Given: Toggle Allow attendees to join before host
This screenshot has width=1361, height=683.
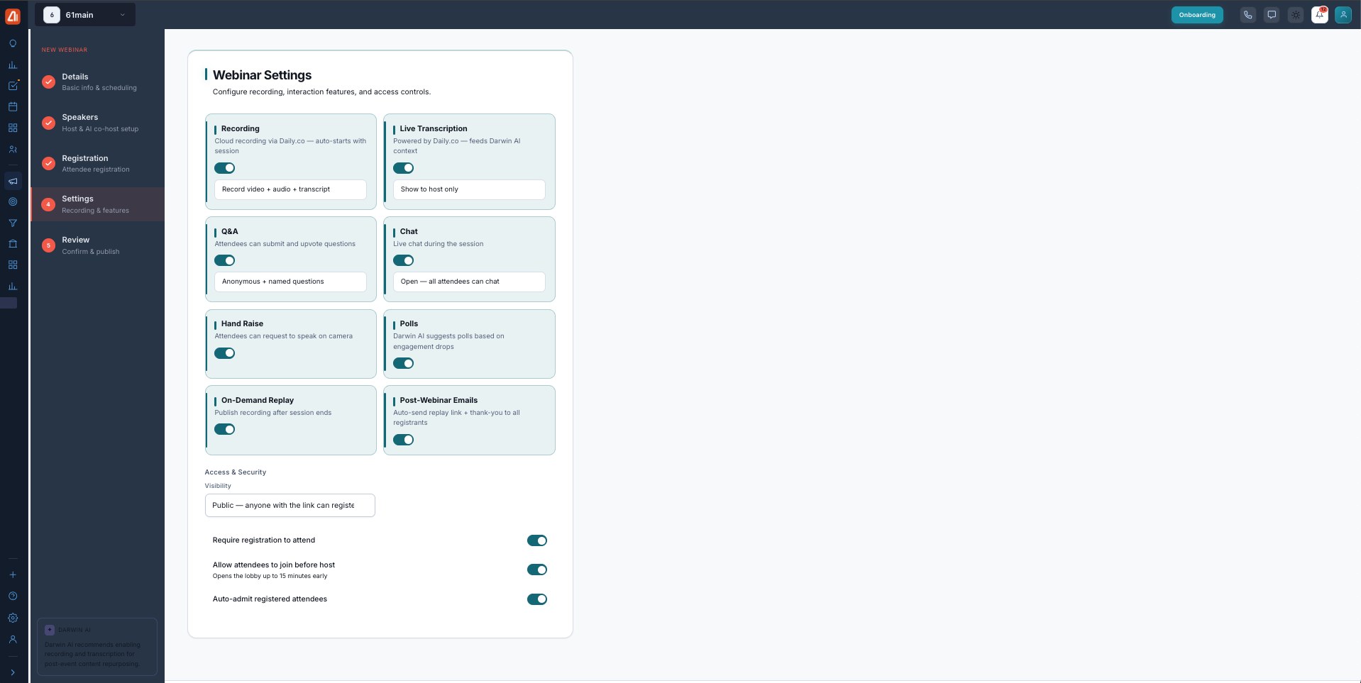Looking at the screenshot, I should click(537, 570).
